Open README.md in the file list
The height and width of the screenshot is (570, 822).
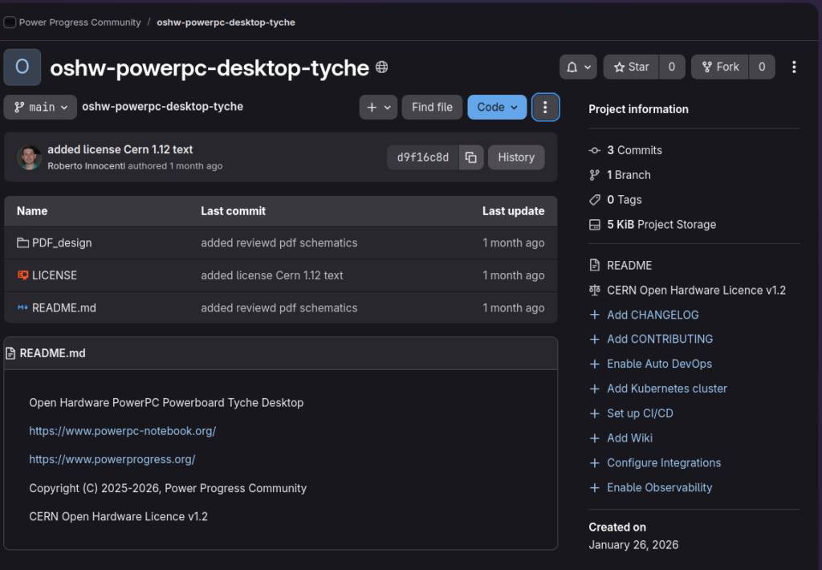coord(63,307)
